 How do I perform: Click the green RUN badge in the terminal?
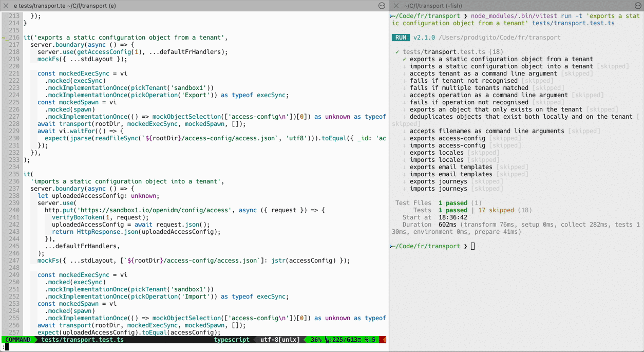[x=401, y=38]
